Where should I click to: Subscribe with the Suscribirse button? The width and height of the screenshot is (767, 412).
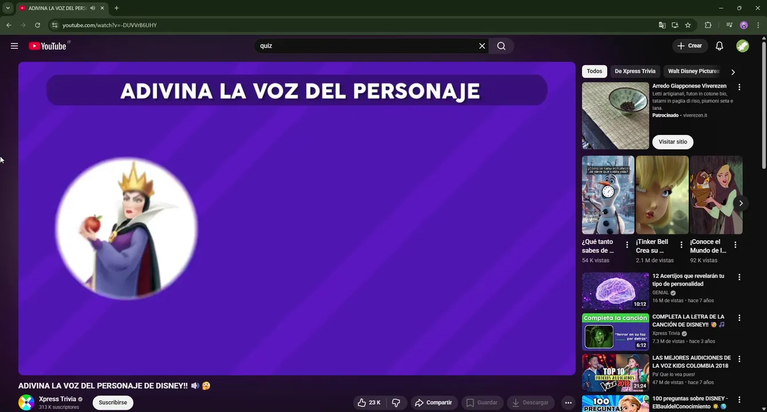(x=113, y=403)
